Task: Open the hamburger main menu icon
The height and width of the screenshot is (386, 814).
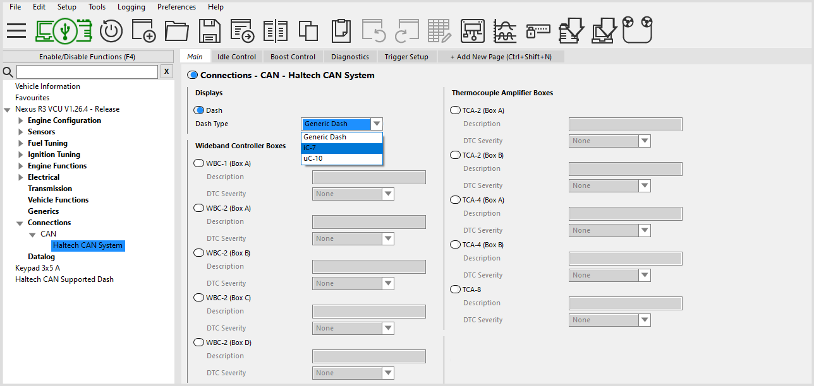Action: point(16,30)
